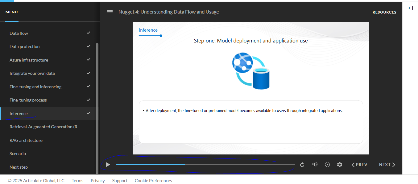This screenshot has height=184, width=418.
Task: Open the Terms link
Action: pyautogui.click(x=77, y=181)
